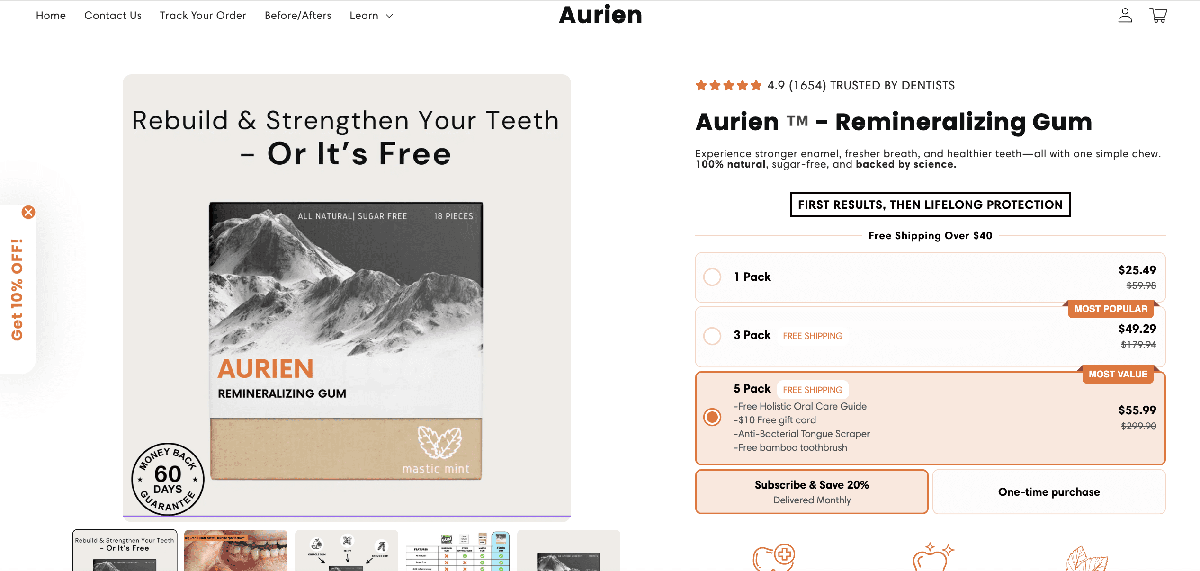Viewport: 1200px width, 571px height.
Task: View the comparison chart thumbnail
Action: 457,550
